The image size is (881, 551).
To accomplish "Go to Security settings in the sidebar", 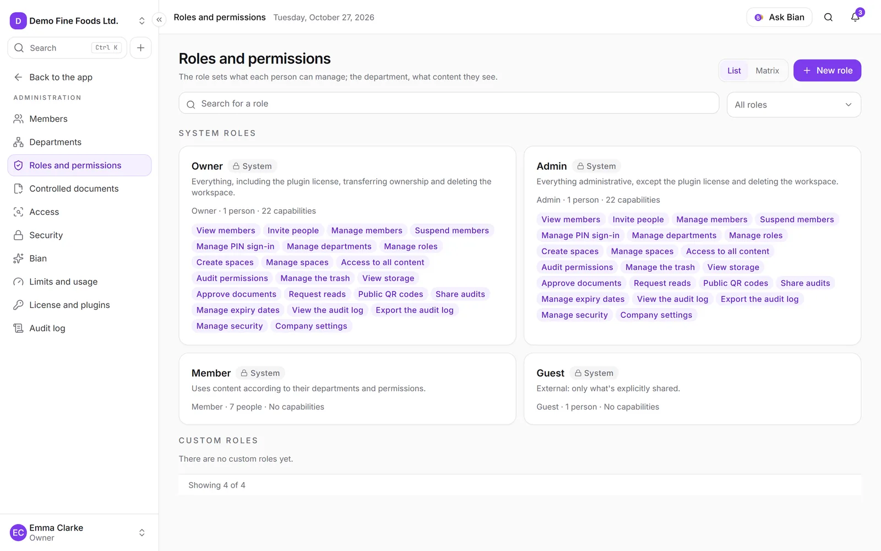I will (x=79, y=235).
